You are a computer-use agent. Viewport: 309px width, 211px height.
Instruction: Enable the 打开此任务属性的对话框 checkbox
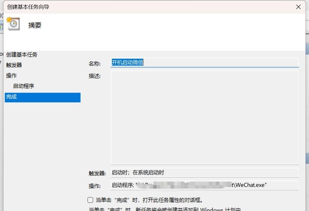coord(90,200)
